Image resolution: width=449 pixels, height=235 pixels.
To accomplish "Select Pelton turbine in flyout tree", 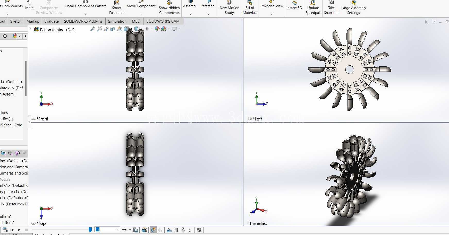I will pos(55,30).
